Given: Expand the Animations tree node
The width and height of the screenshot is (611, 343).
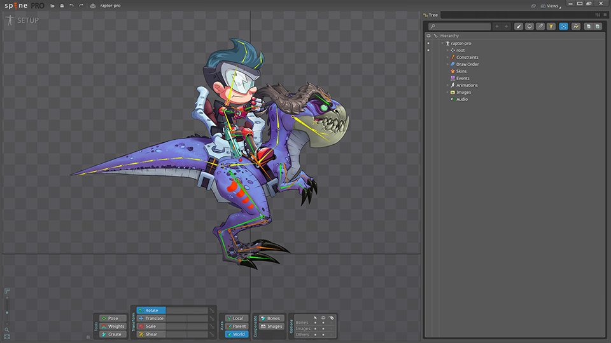Looking at the screenshot, I should [447, 85].
